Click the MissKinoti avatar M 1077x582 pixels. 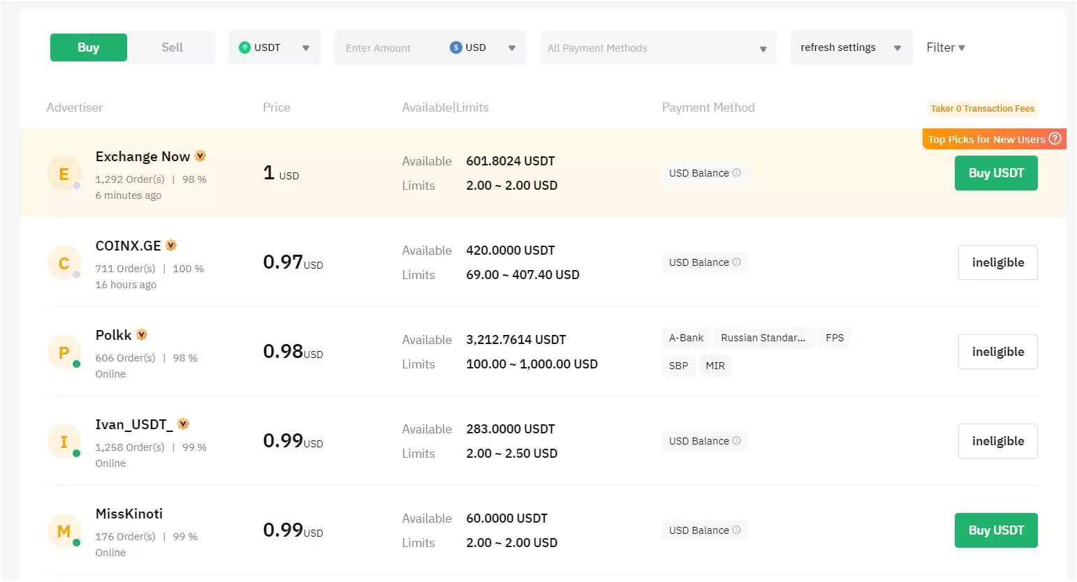tap(64, 530)
